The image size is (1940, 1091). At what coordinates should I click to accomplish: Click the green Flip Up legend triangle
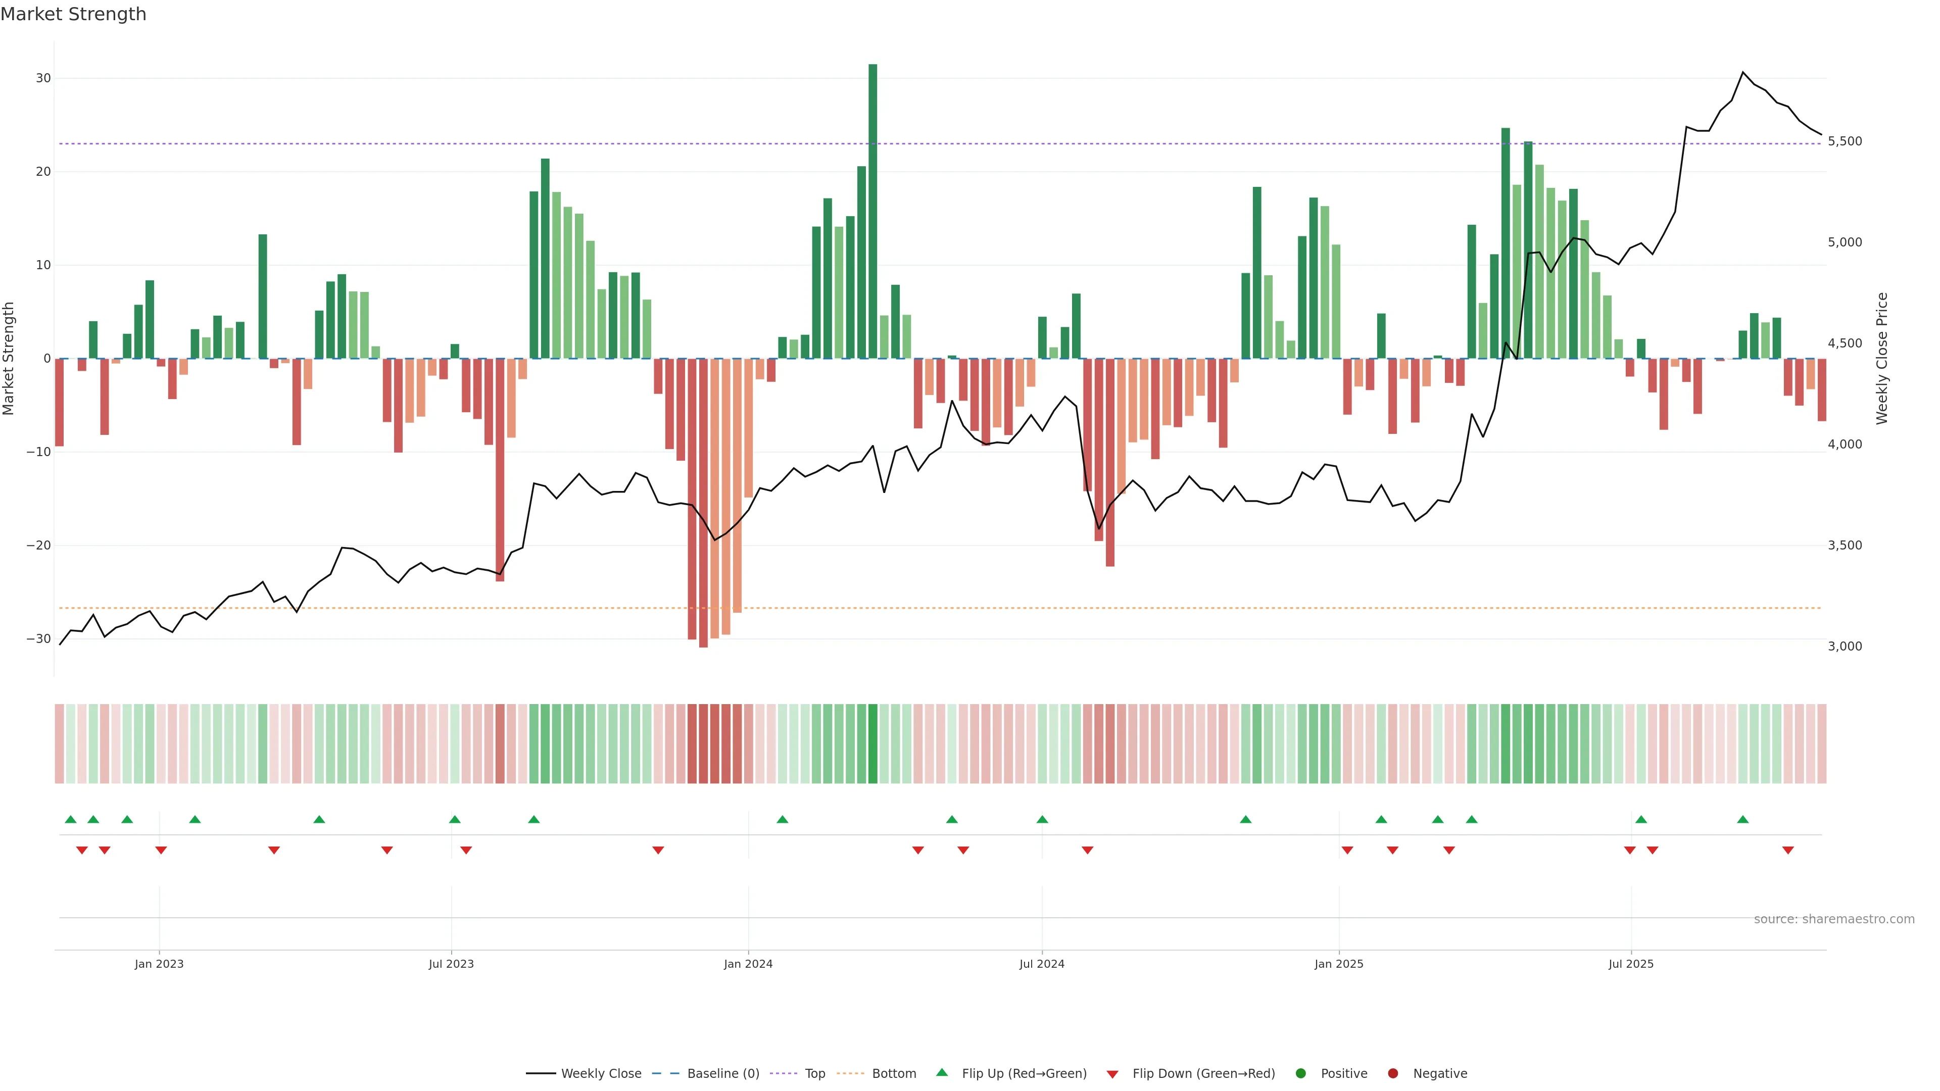click(x=941, y=1073)
